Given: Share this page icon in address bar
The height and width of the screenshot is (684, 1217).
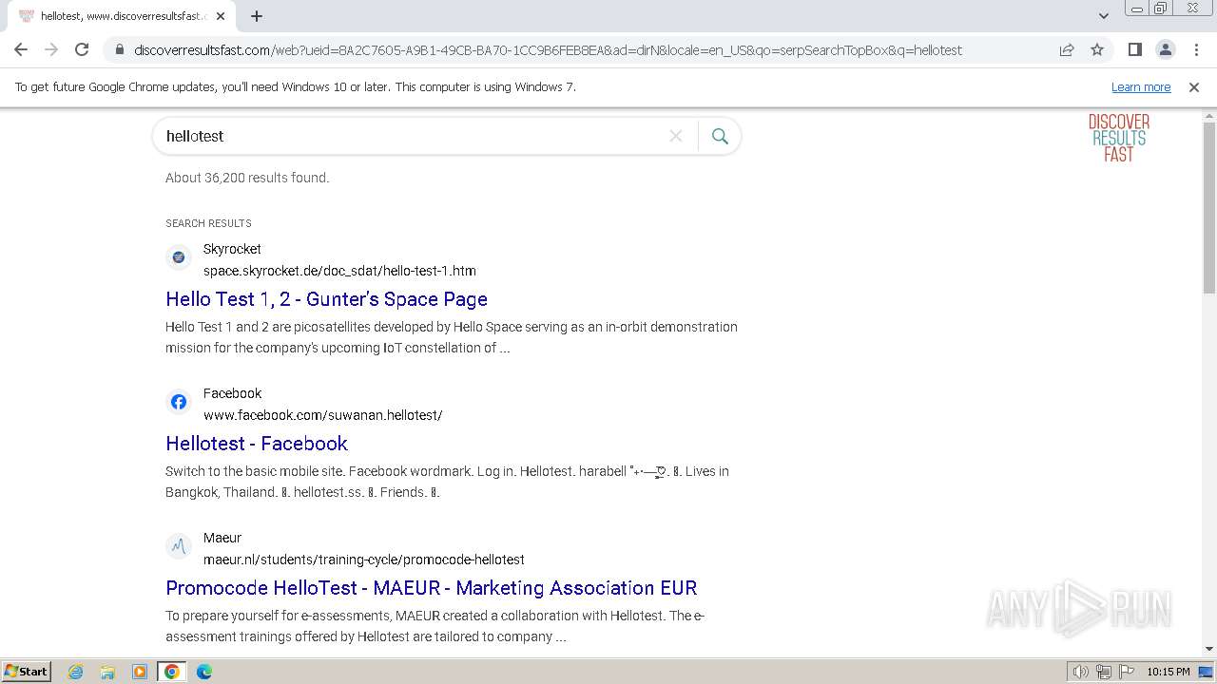Looking at the screenshot, I should point(1067,49).
